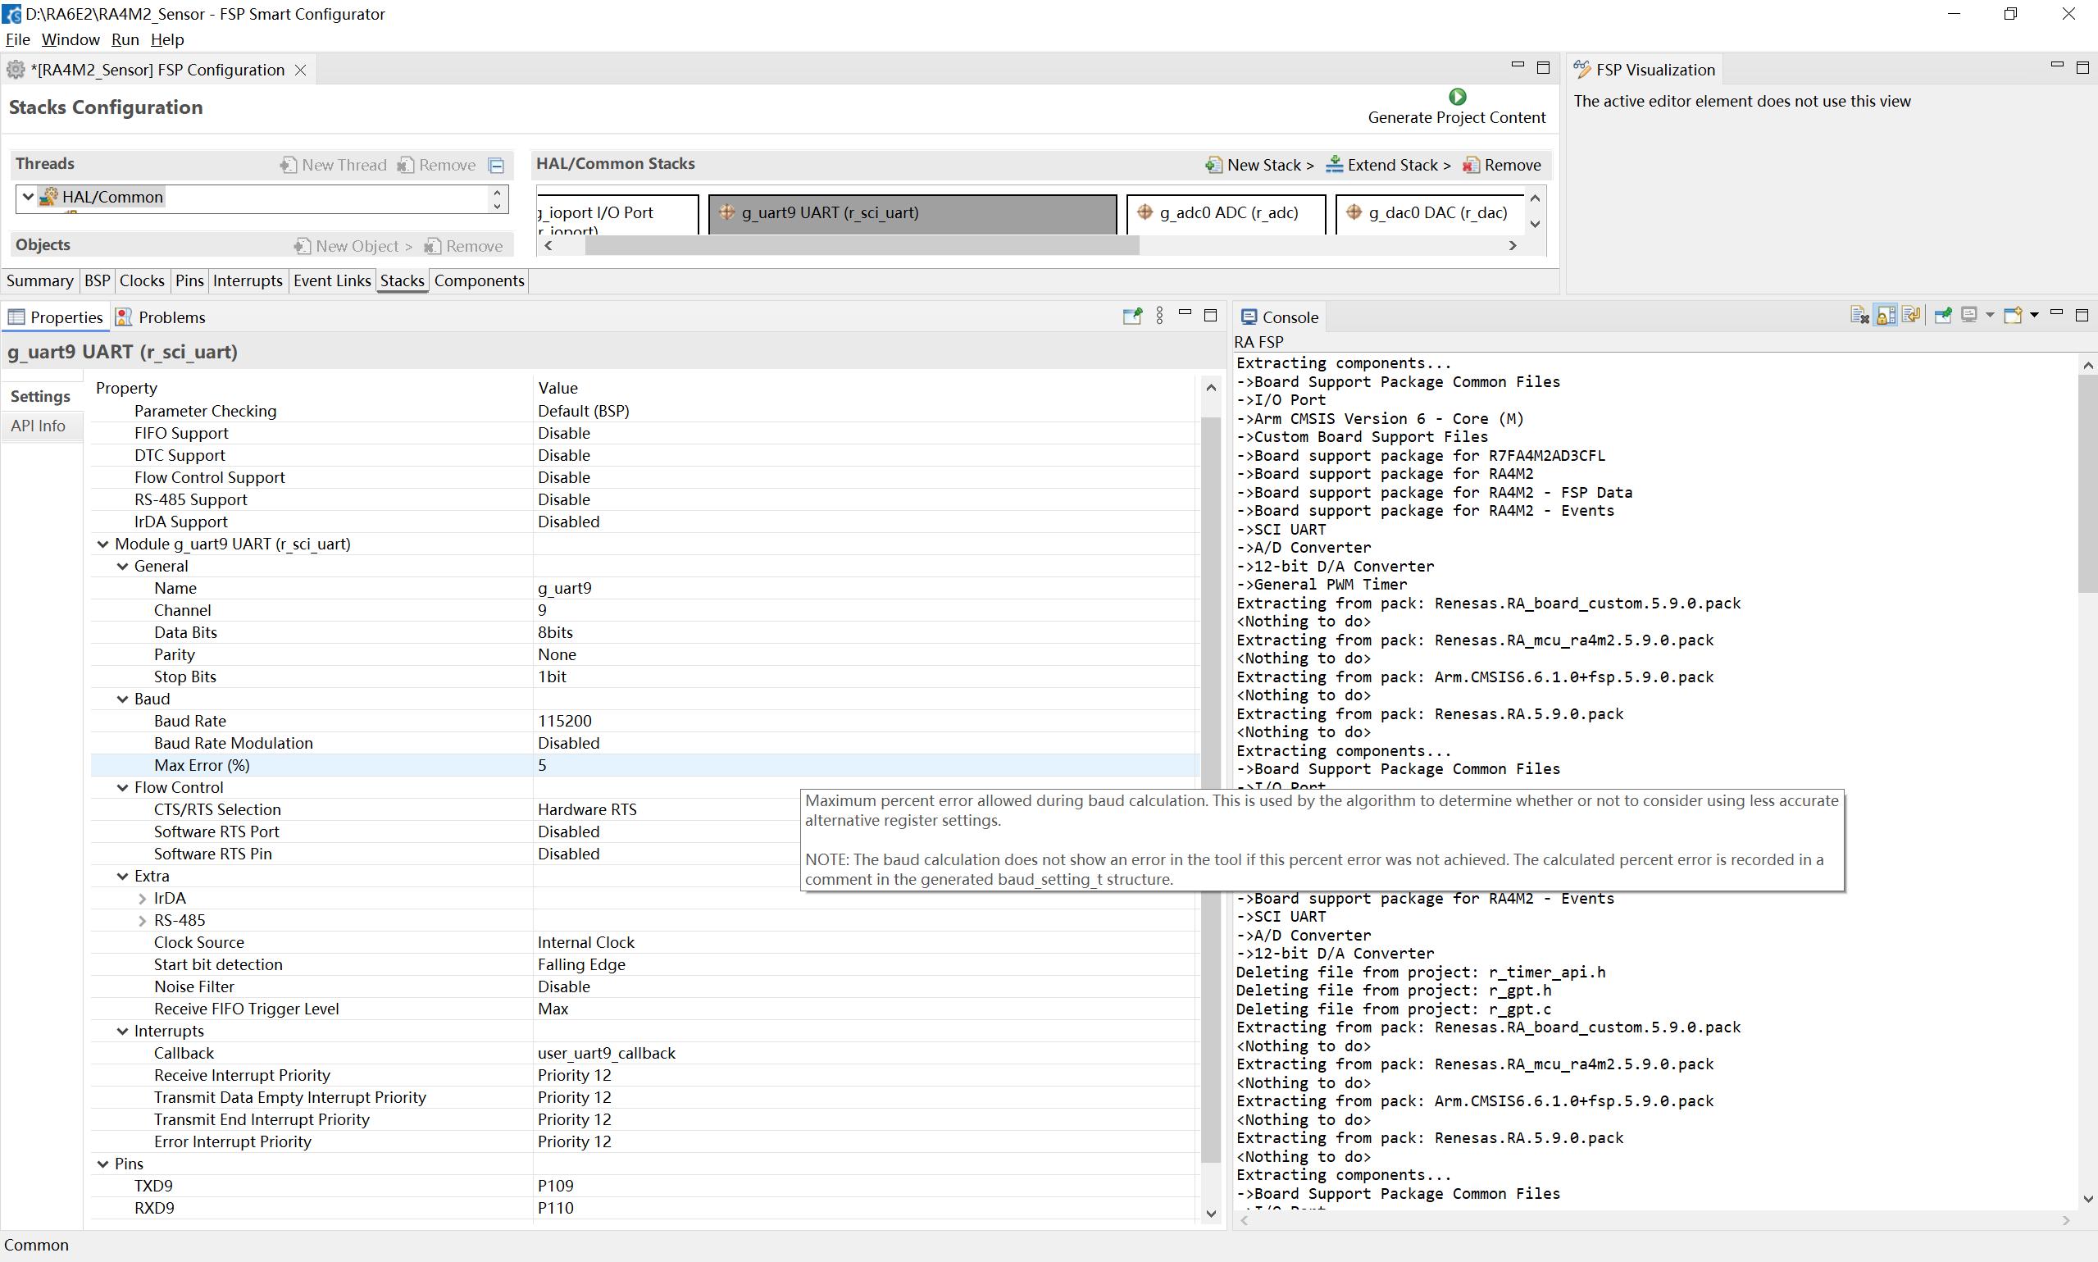The width and height of the screenshot is (2098, 1262).
Task: Collapse the Interrupts property group
Action: 122,1031
